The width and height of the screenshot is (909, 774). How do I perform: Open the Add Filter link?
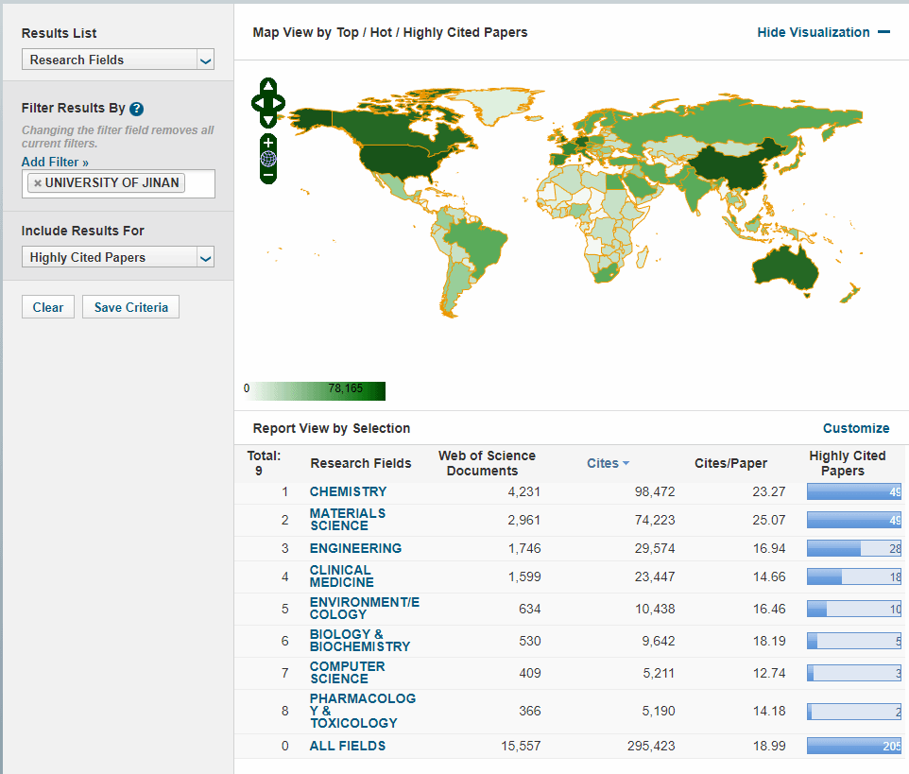tap(55, 163)
